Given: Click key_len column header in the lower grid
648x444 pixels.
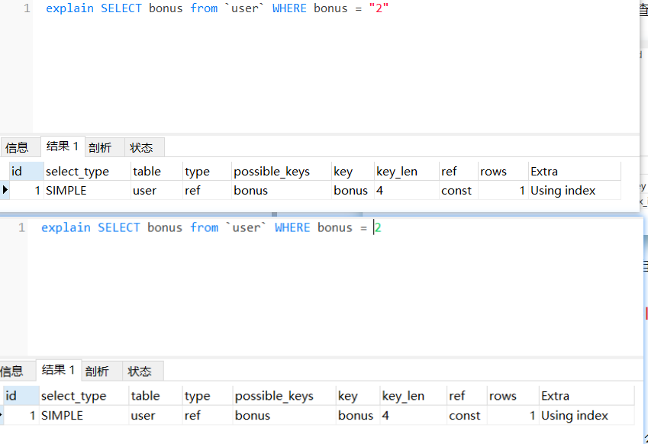Looking at the screenshot, I should [x=403, y=396].
